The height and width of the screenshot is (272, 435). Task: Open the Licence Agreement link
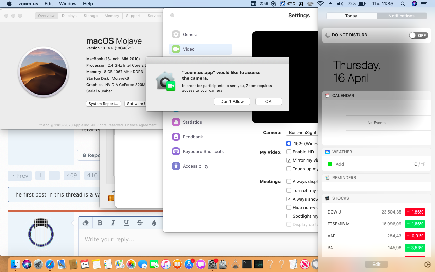(141, 125)
